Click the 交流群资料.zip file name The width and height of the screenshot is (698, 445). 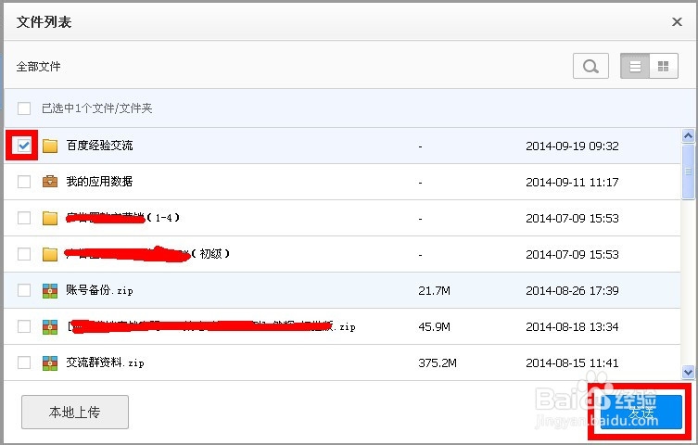point(105,362)
